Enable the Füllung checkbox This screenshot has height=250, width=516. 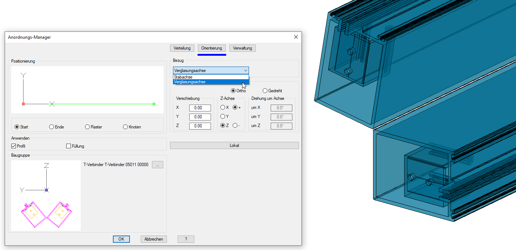69,146
